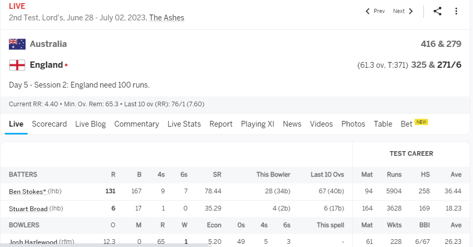This screenshot has height=247, width=473.
Task: Click the Australia flag icon
Action: point(17,44)
